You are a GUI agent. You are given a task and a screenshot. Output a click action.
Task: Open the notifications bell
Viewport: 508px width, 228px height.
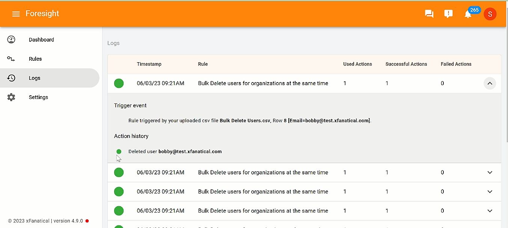(467, 14)
